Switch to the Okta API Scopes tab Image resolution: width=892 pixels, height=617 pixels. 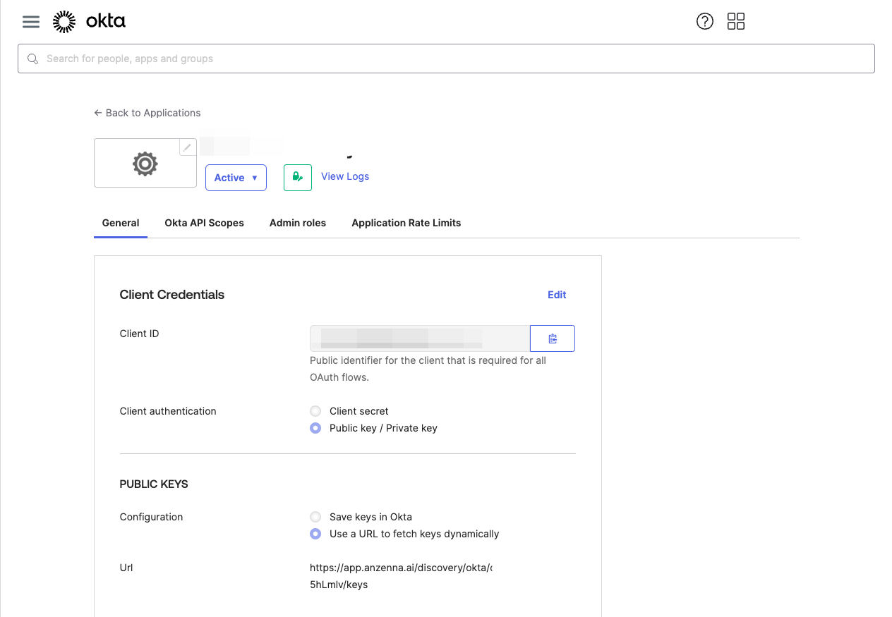[204, 223]
